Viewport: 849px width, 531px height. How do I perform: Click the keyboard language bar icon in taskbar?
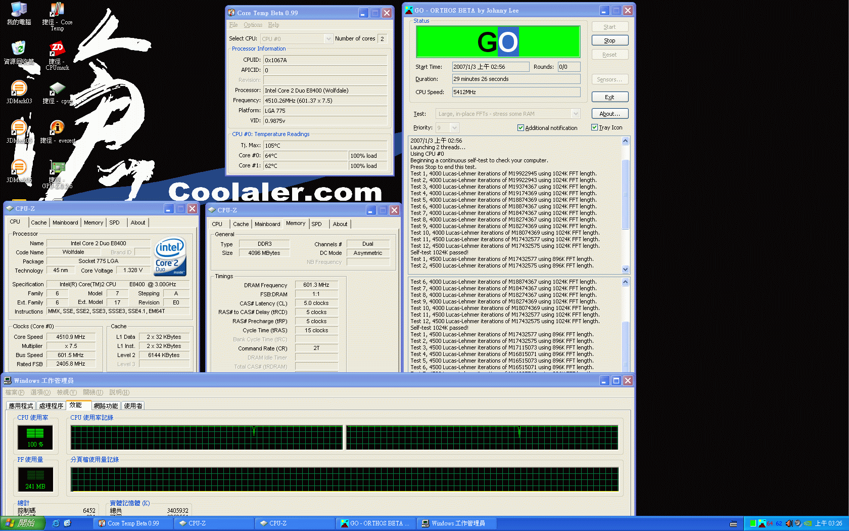pyautogui.click(x=734, y=523)
